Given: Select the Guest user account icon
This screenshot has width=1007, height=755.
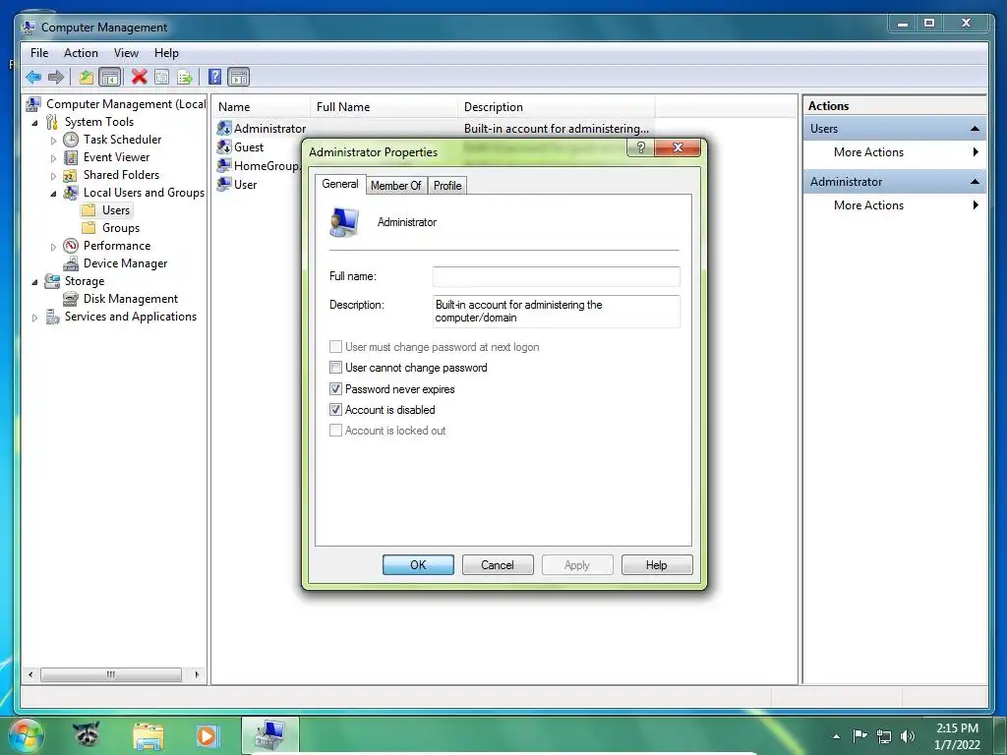Looking at the screenshot, I should click(x=224, y=147).
